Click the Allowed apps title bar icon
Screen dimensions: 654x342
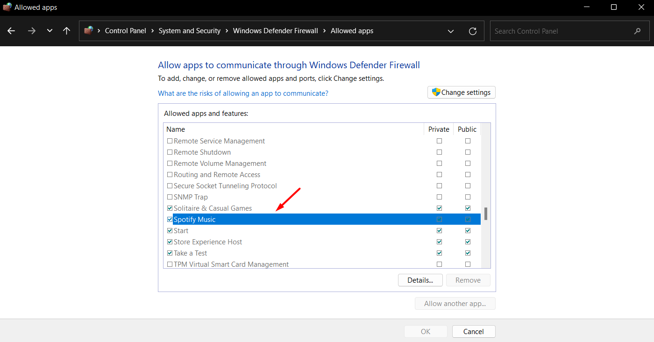coord(7,7)
